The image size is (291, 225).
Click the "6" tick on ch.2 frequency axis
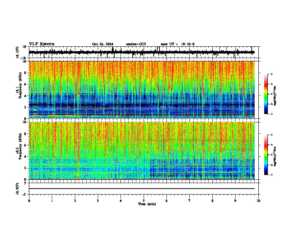click(25, 145)
